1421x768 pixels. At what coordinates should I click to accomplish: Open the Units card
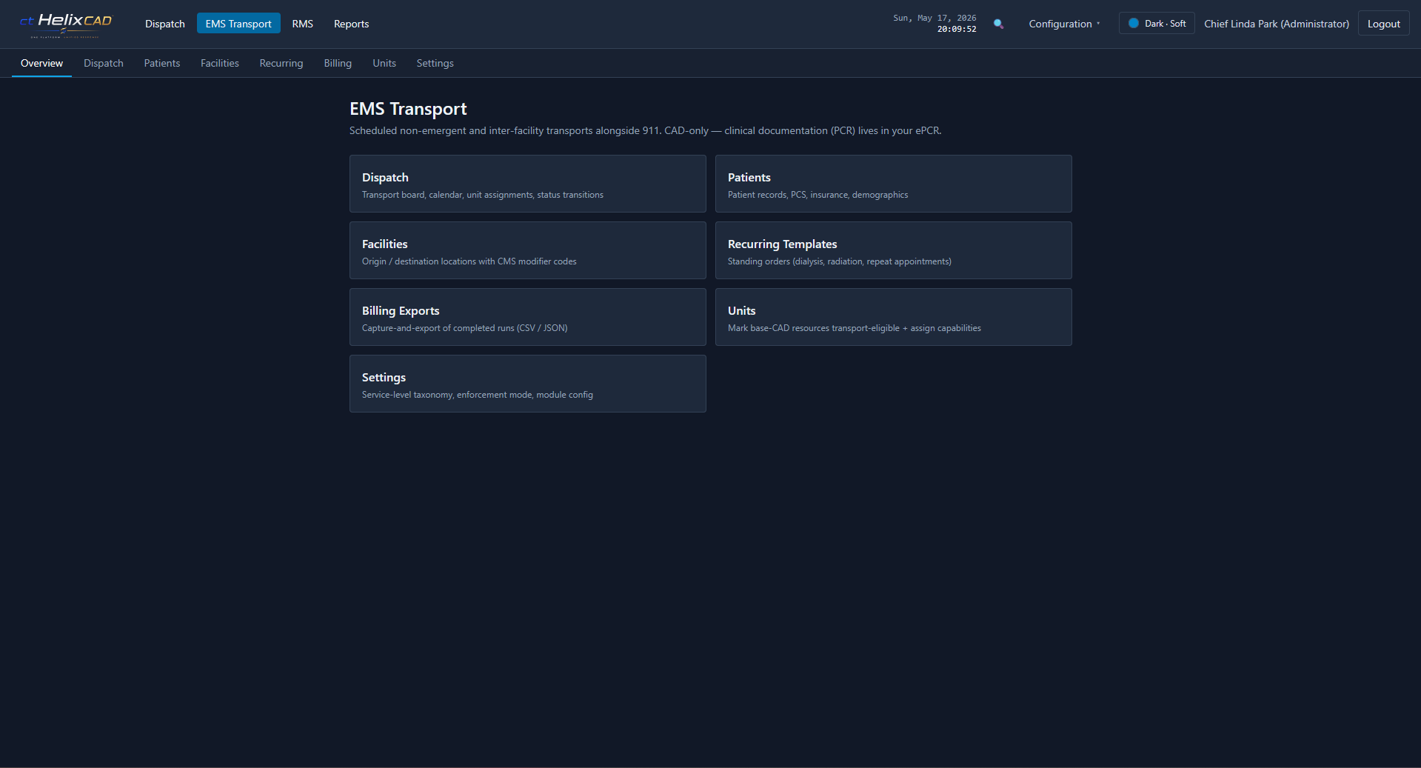894,317
